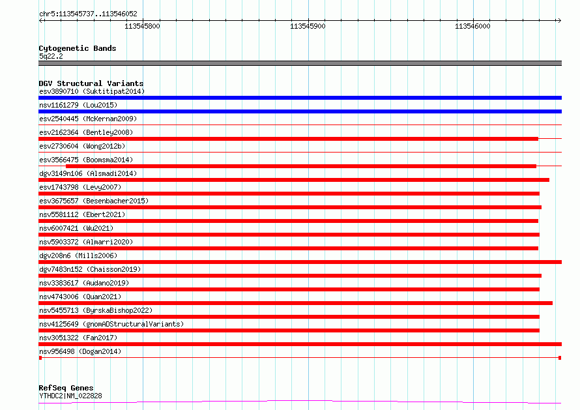580x410 pixels.
Task: Click nsv4125649 (gnomADStructuralVariants) label
Action: pos(111,324)
